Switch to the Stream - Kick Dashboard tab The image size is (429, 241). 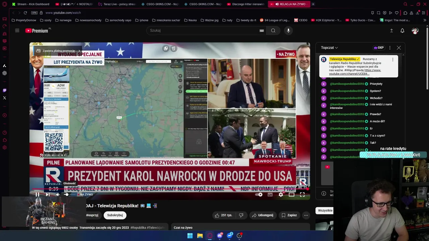click(x=31, y=4)
